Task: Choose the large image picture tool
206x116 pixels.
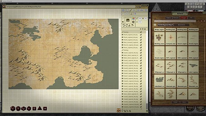Action: [x=128, y=20]
